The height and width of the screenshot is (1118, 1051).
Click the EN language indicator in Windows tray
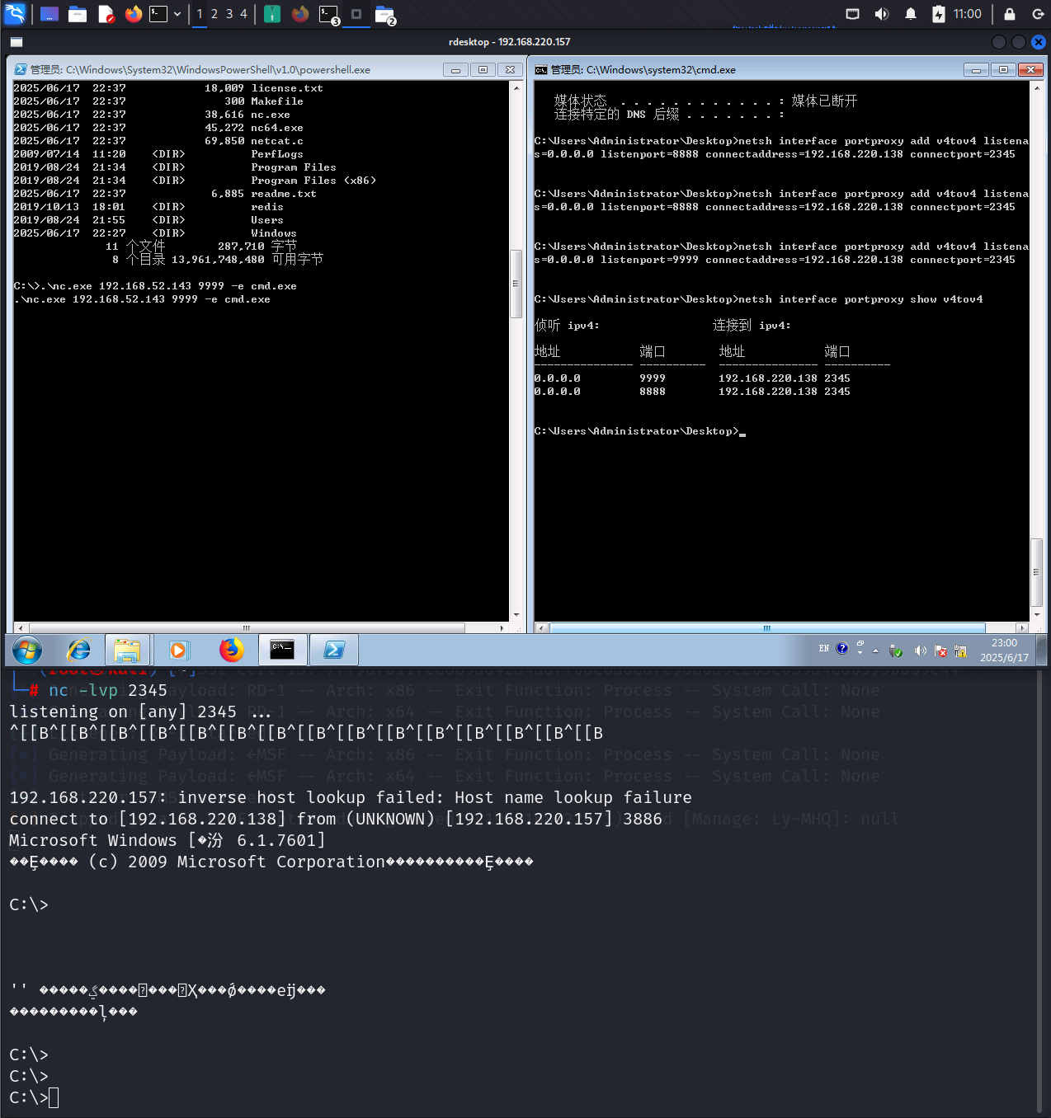(823, 649)
